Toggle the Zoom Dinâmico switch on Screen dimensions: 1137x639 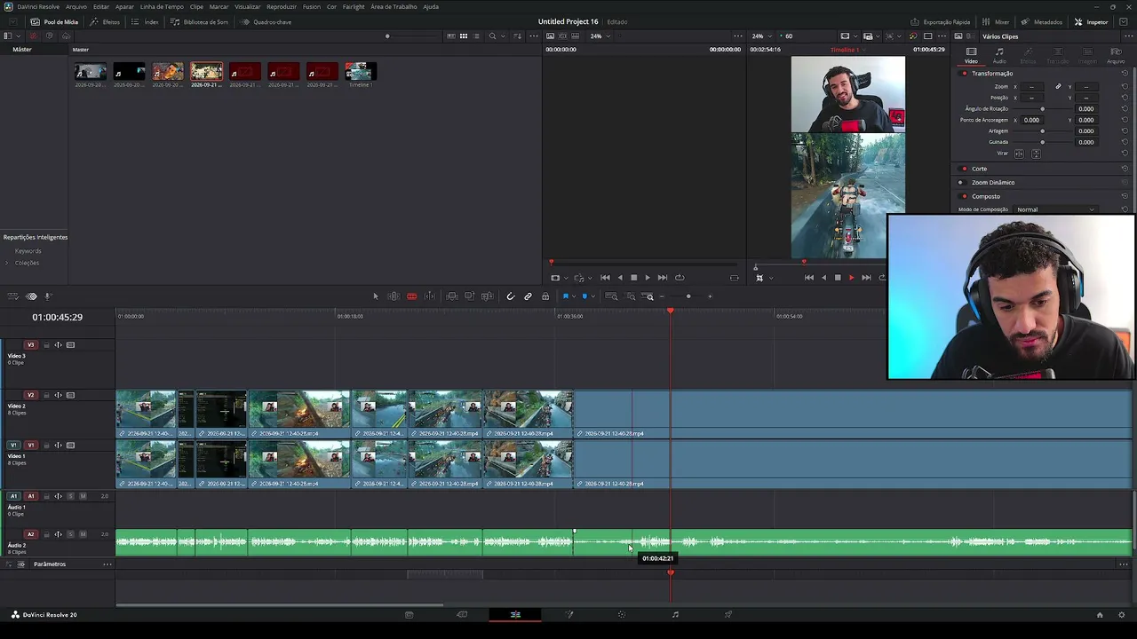tap(964, 182)
